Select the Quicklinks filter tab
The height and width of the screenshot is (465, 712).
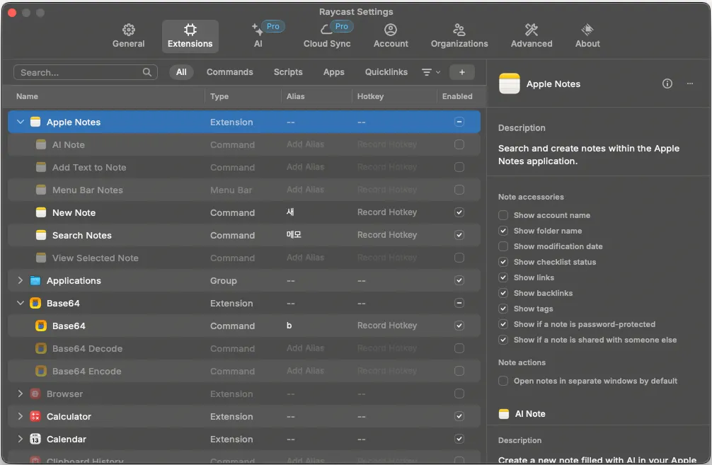(x=386, y=72)
